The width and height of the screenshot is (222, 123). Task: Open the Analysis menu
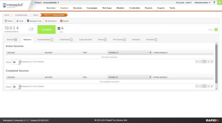click(64, 8)
